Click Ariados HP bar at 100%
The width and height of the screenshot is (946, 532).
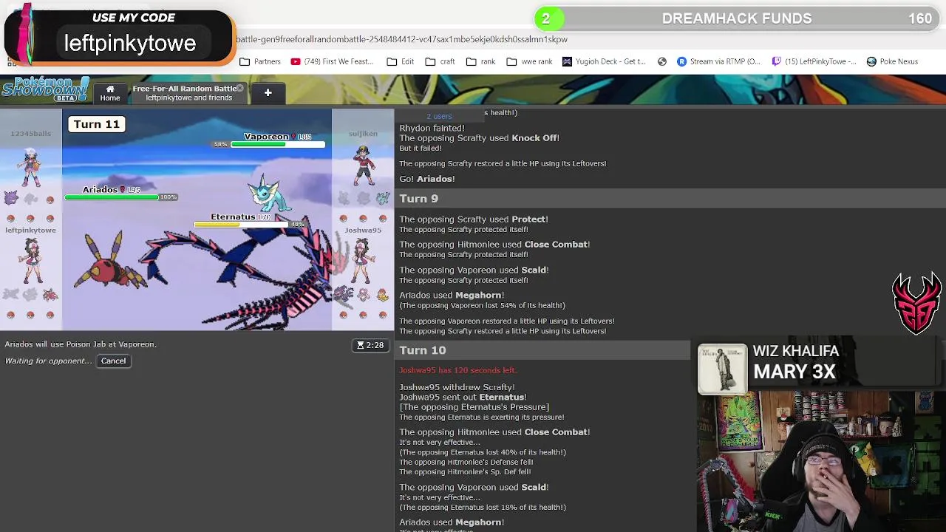(x=111, y=197)
